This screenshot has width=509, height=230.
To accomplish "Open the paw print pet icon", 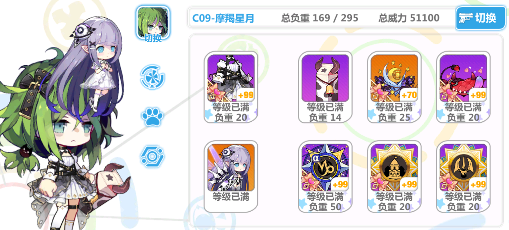I will 152,117.
